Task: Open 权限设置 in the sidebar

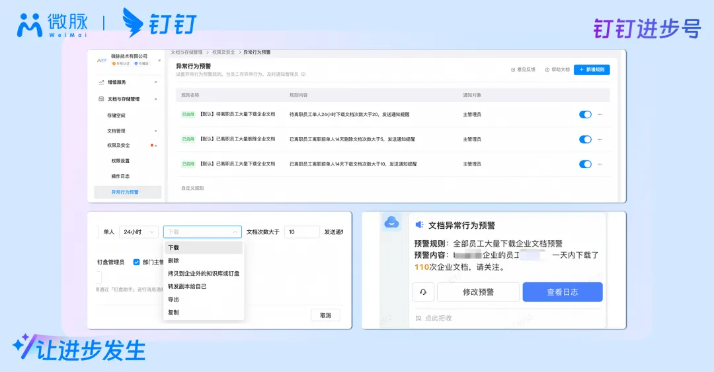Action: (x=120, y=161)
